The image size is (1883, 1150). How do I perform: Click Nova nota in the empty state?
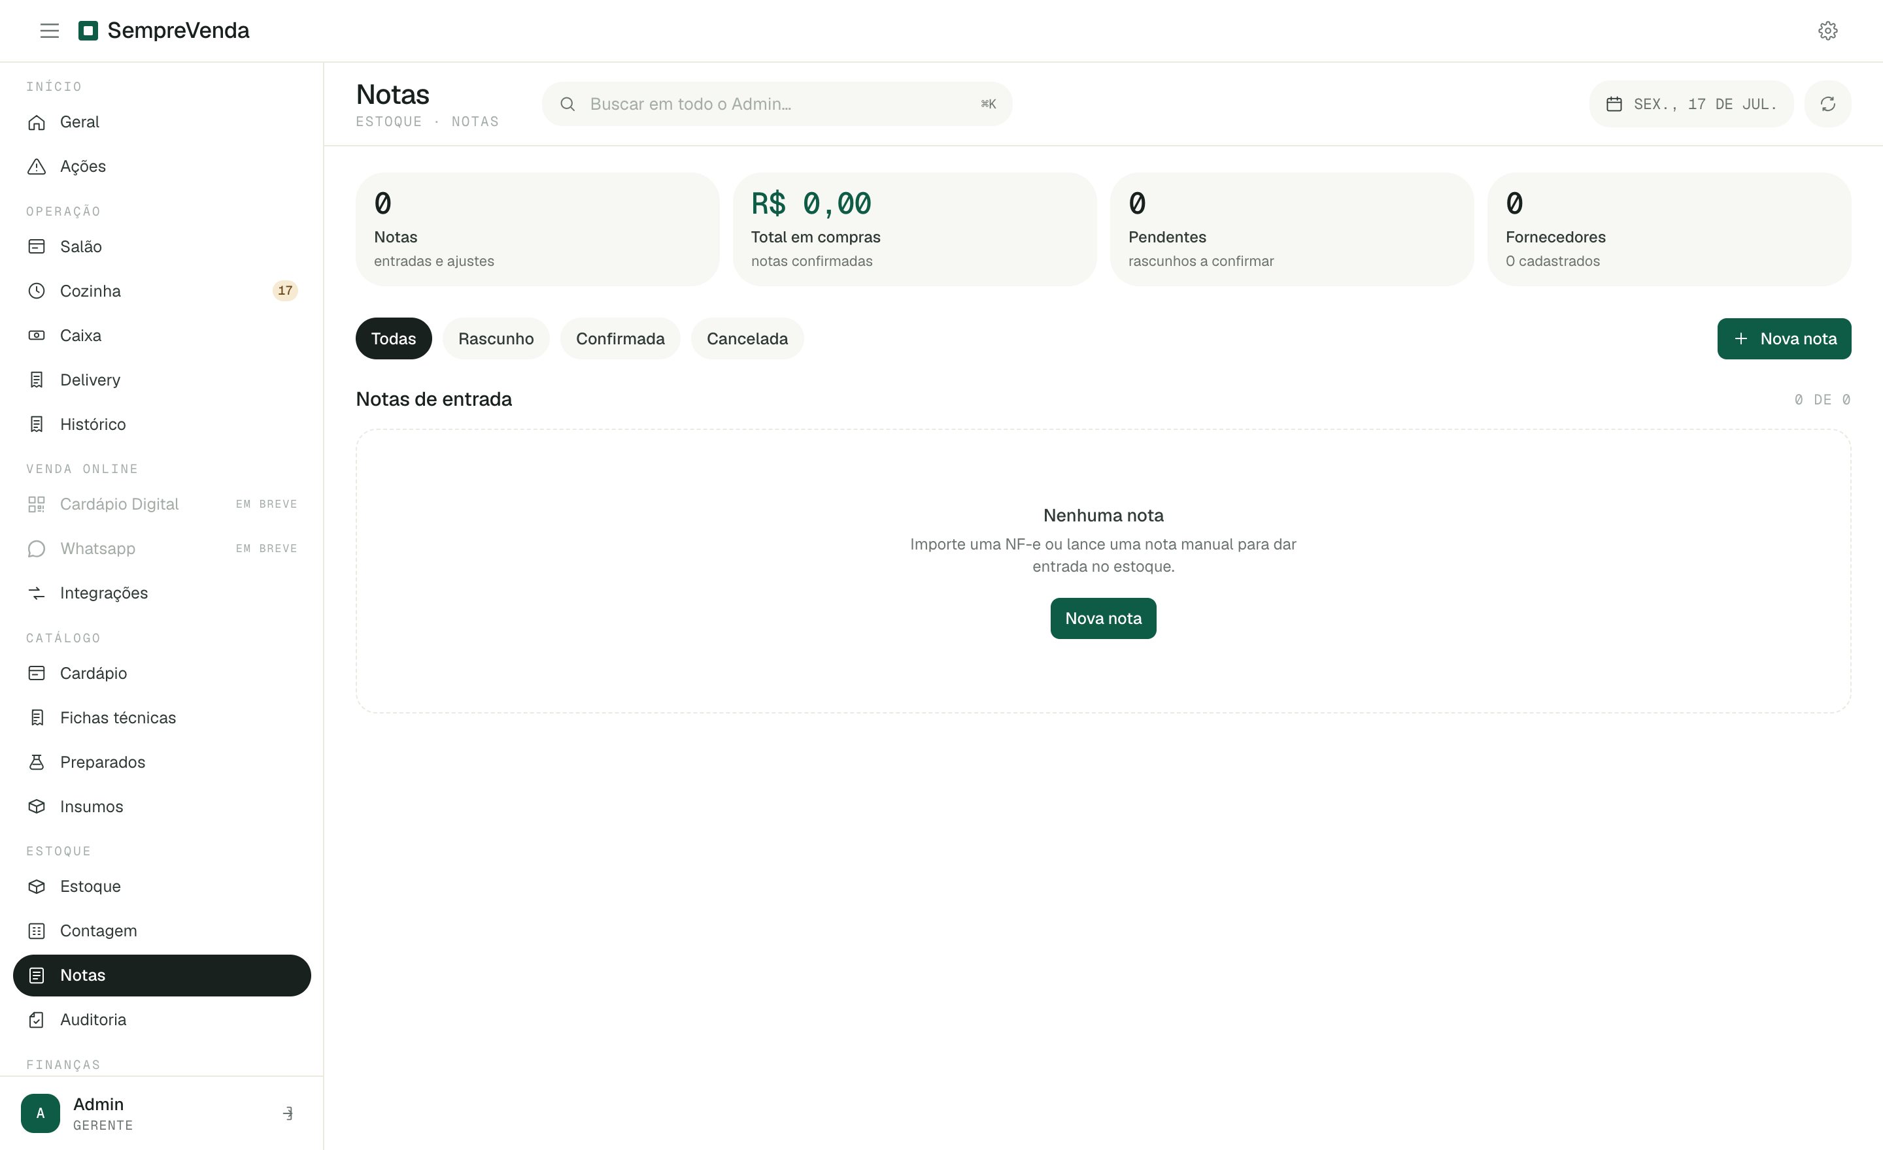[1103, 617]
